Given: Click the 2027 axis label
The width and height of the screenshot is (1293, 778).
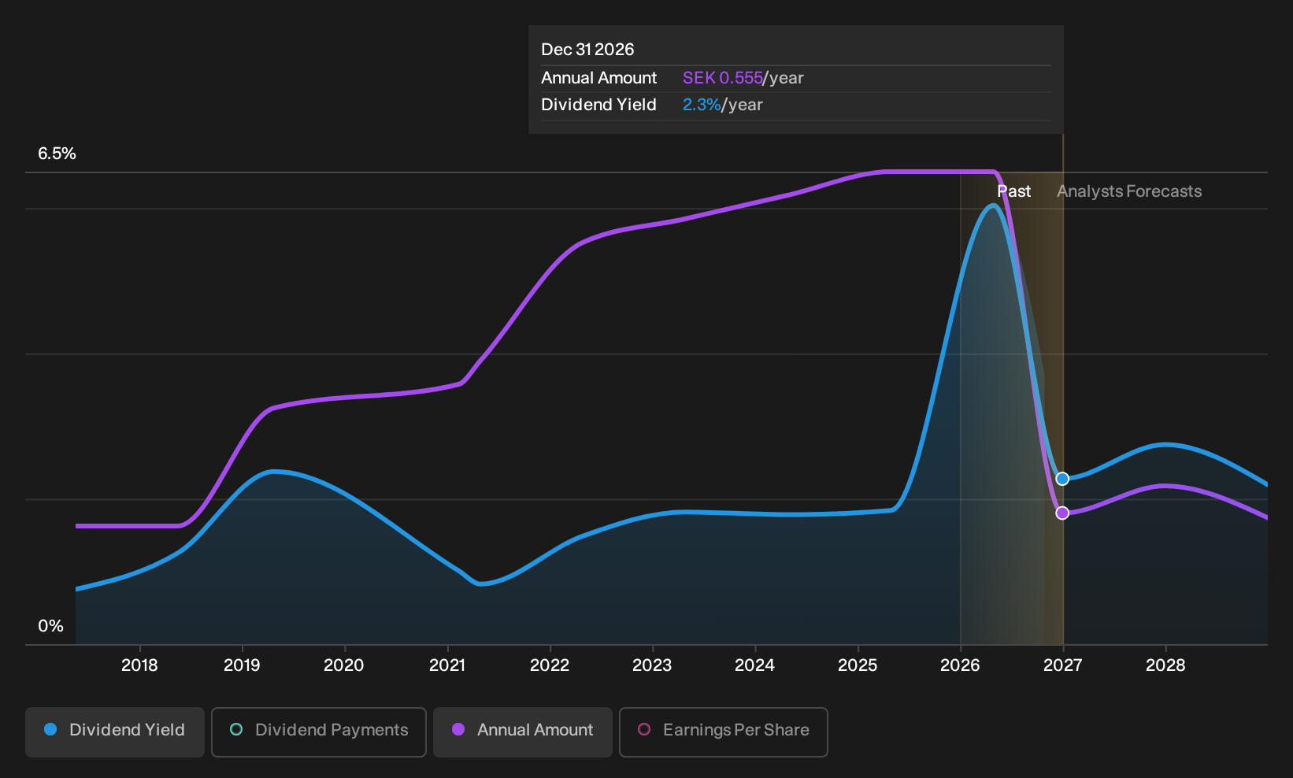Looking at the screenshot, I should [x=1063, y=665].
